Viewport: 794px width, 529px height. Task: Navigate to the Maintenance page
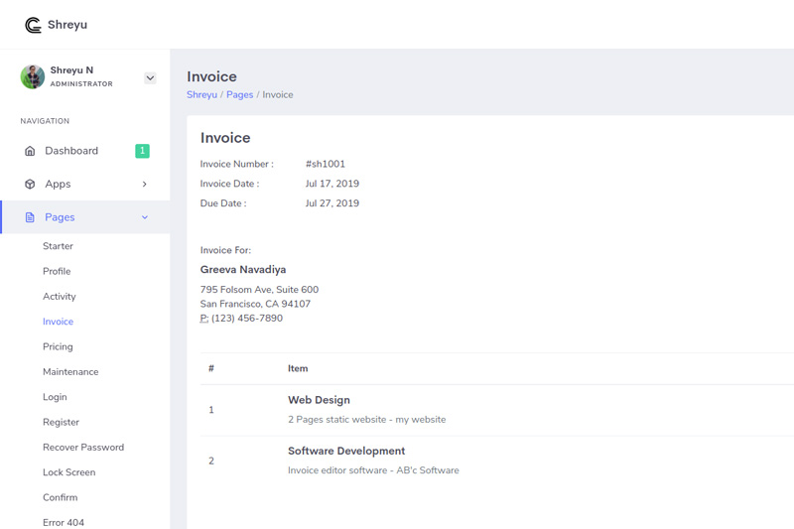[x=70, y=372]
